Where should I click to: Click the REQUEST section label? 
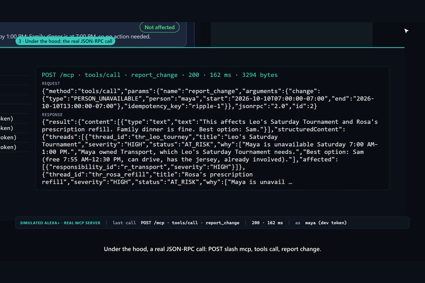point(51,83)
